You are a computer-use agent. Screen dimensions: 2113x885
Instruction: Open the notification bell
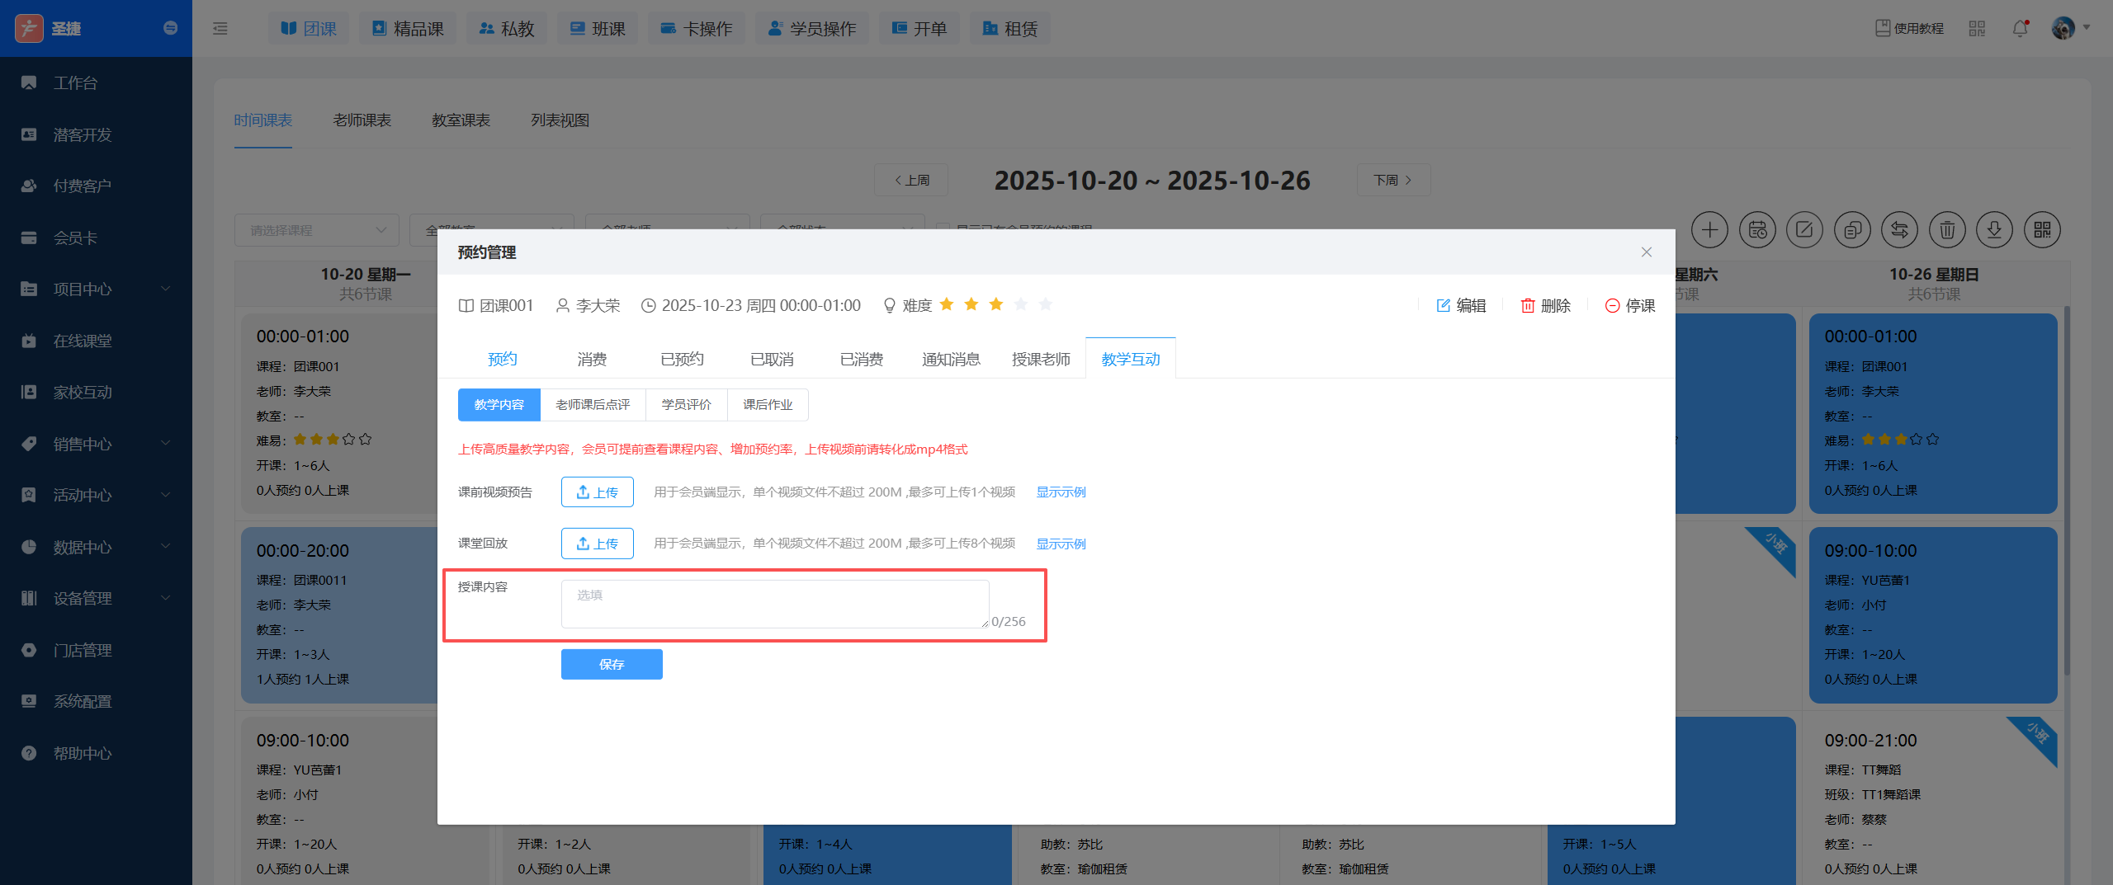(2020, 29)
